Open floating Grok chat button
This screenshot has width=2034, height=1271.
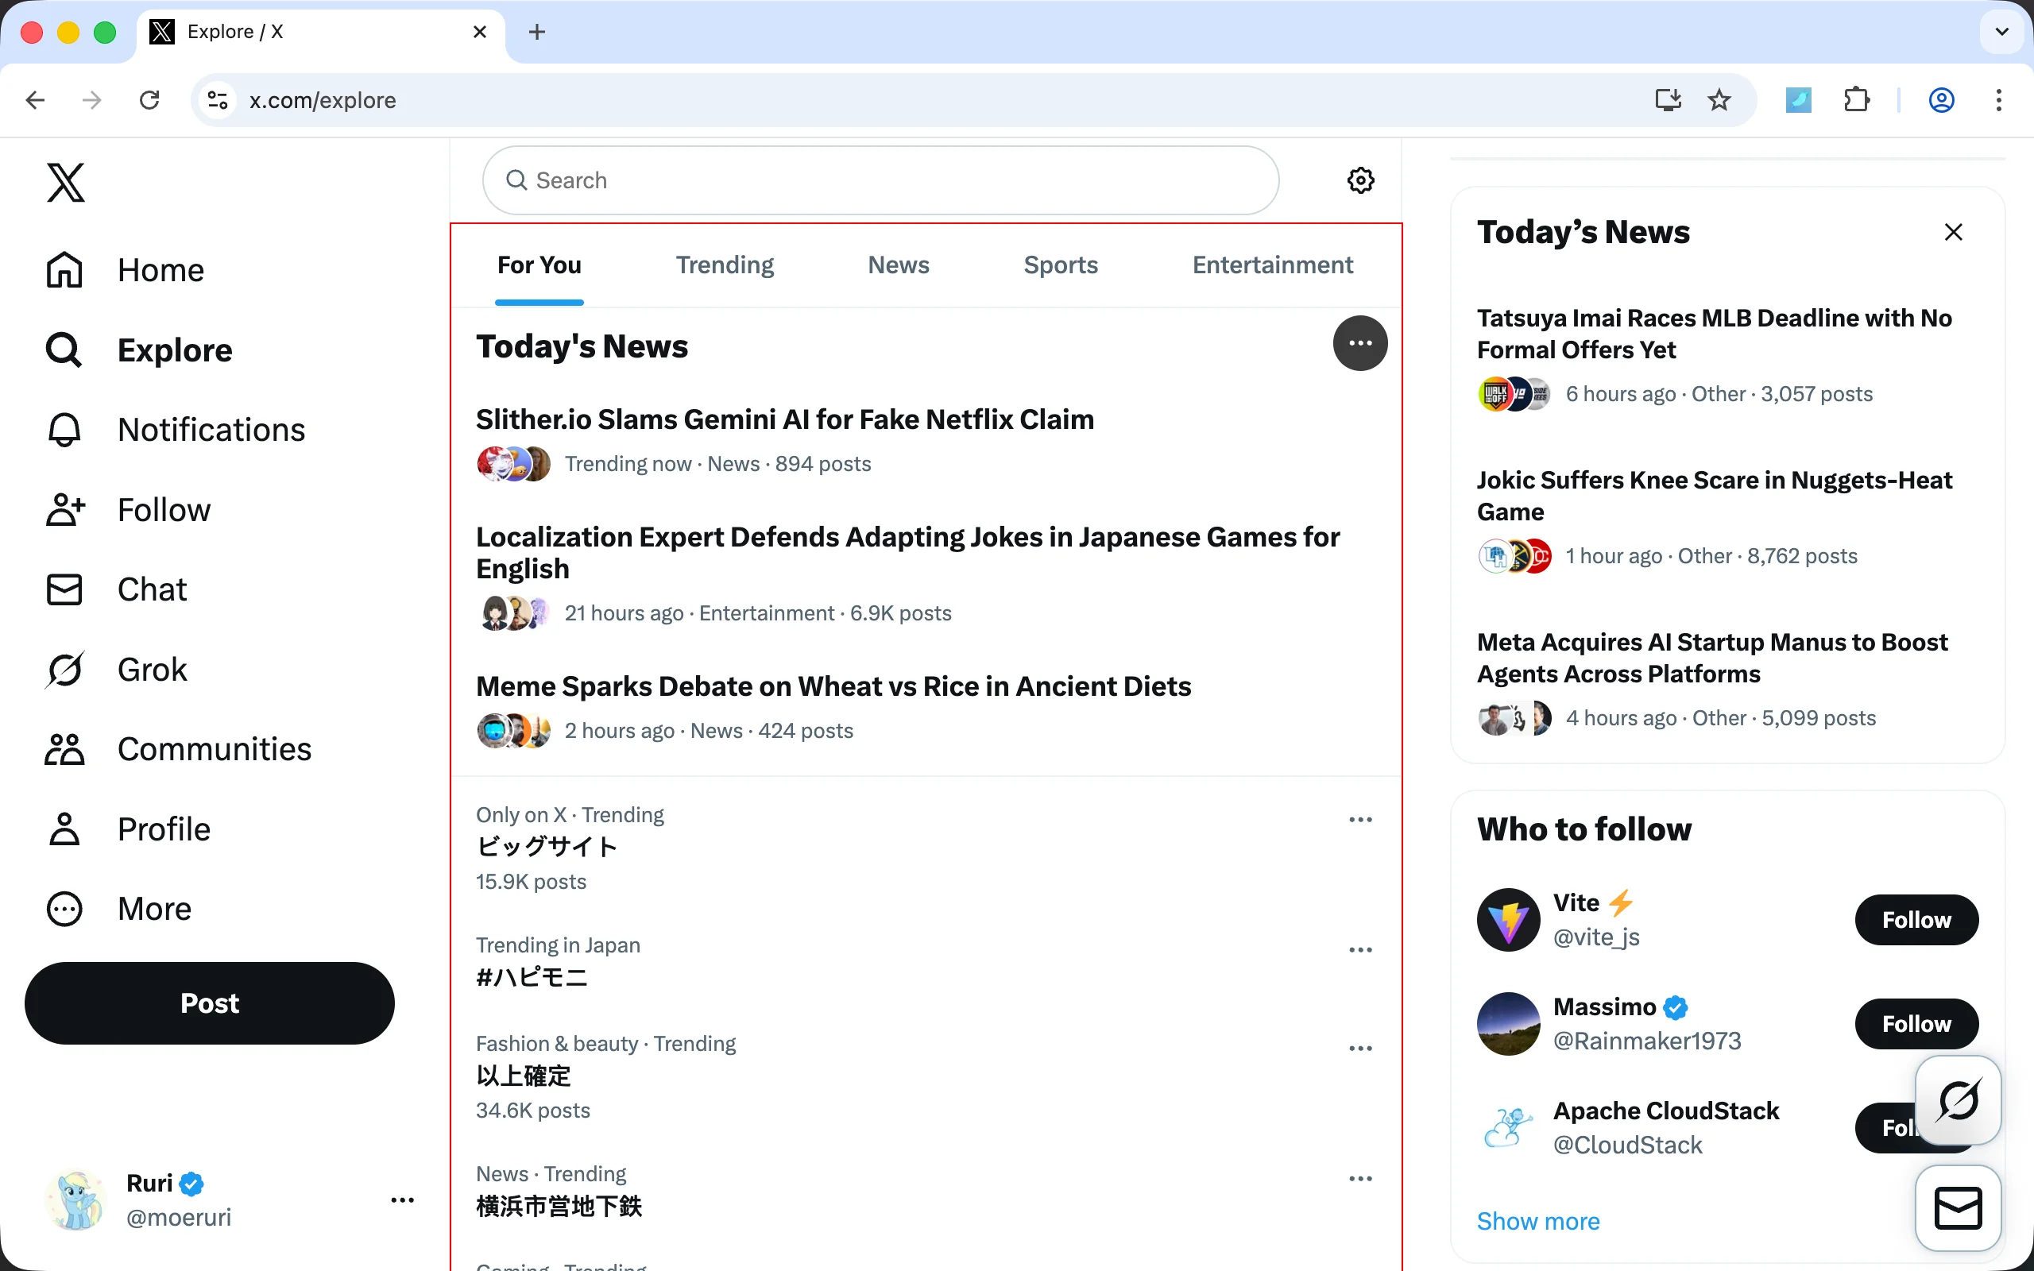[1958, 1099]
